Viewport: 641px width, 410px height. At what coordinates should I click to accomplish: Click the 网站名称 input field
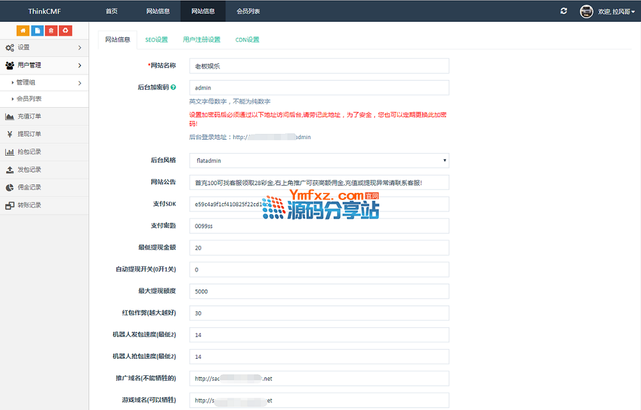319,66
